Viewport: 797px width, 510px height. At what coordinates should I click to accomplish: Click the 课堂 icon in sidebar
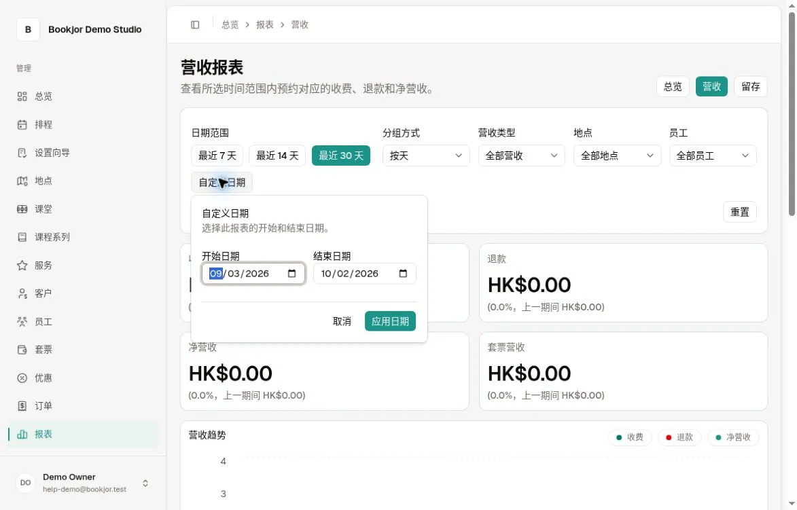click(x=22, y=209)
